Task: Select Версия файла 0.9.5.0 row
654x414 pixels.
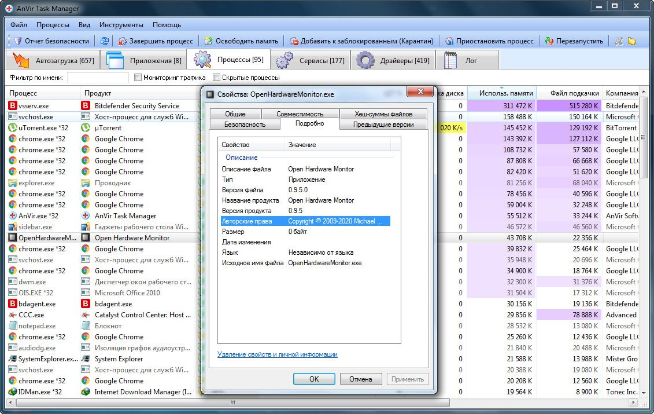Action: point(305,190)
